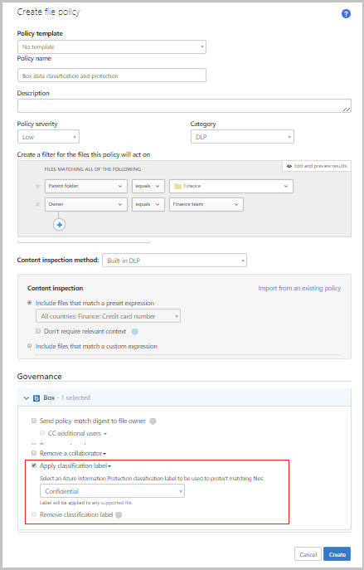Click into the Policy name field
The height and width of the screenshot is (570, 364).
click(x=112, y=76)
